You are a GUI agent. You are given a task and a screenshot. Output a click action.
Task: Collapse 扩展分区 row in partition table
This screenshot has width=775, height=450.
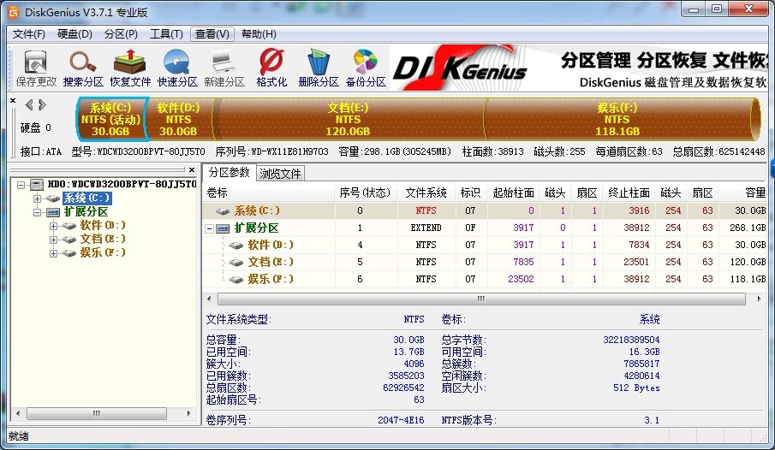211,228
